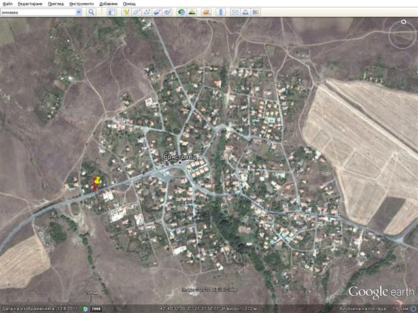Toggle sunlight across landscape icon
The height and width of the screenshot is (313, 418).
pos(193,12)
